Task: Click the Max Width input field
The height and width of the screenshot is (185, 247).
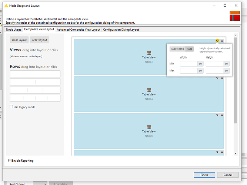Action: pos(189,71)
